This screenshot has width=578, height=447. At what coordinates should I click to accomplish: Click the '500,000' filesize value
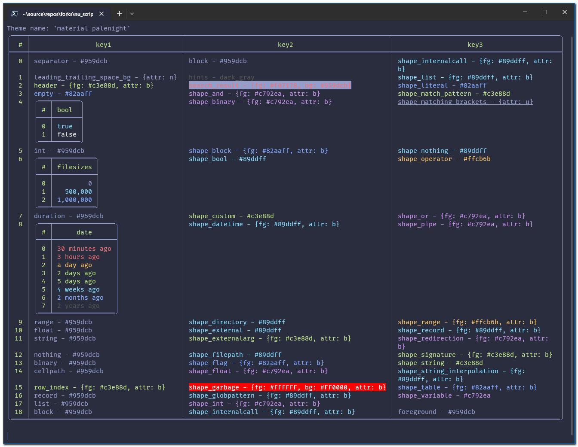click(x=79, y=192)
